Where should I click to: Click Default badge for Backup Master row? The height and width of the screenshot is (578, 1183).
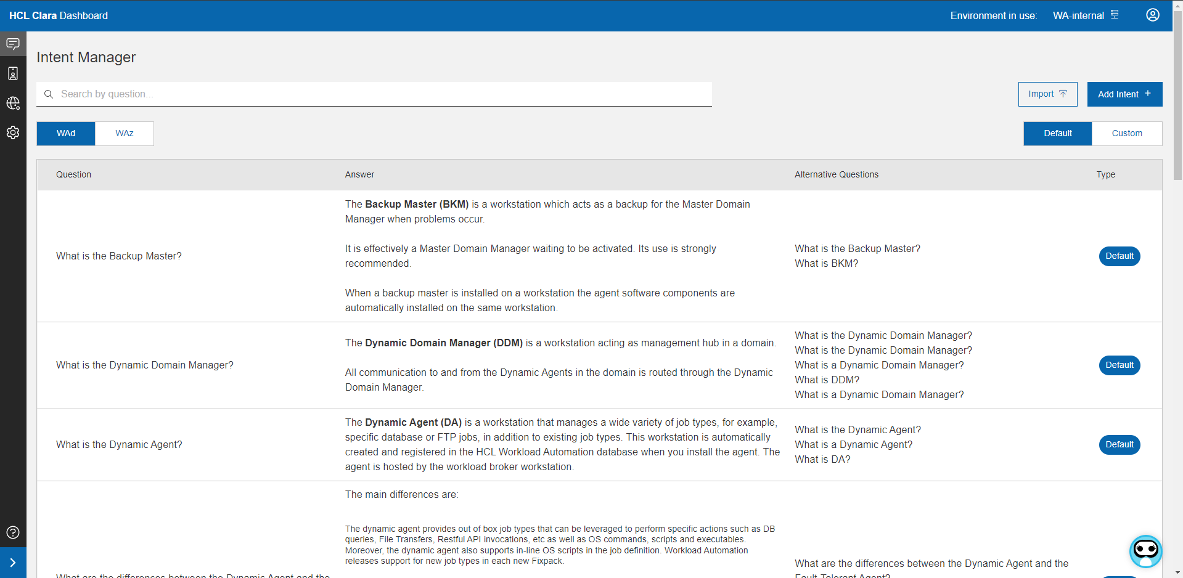(x=1119, y=256)
